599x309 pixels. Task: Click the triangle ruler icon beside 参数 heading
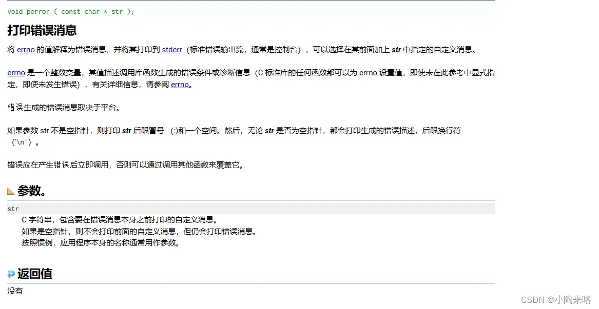(x=11, y=190)
